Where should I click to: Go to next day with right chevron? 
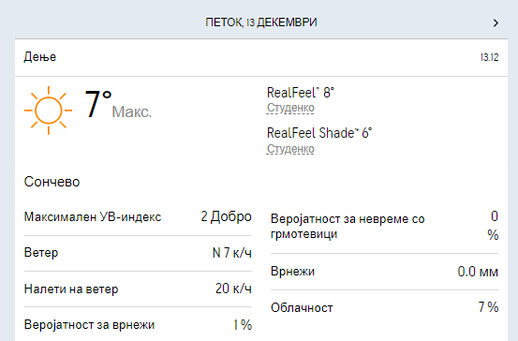pos(496,22)
